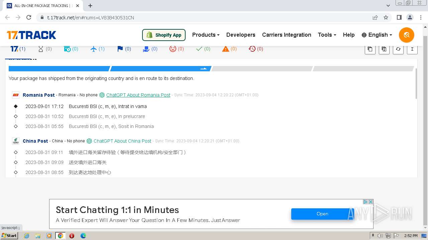
Task: Select the 'Intrat in vama' event text
Action: click(132, 106)
